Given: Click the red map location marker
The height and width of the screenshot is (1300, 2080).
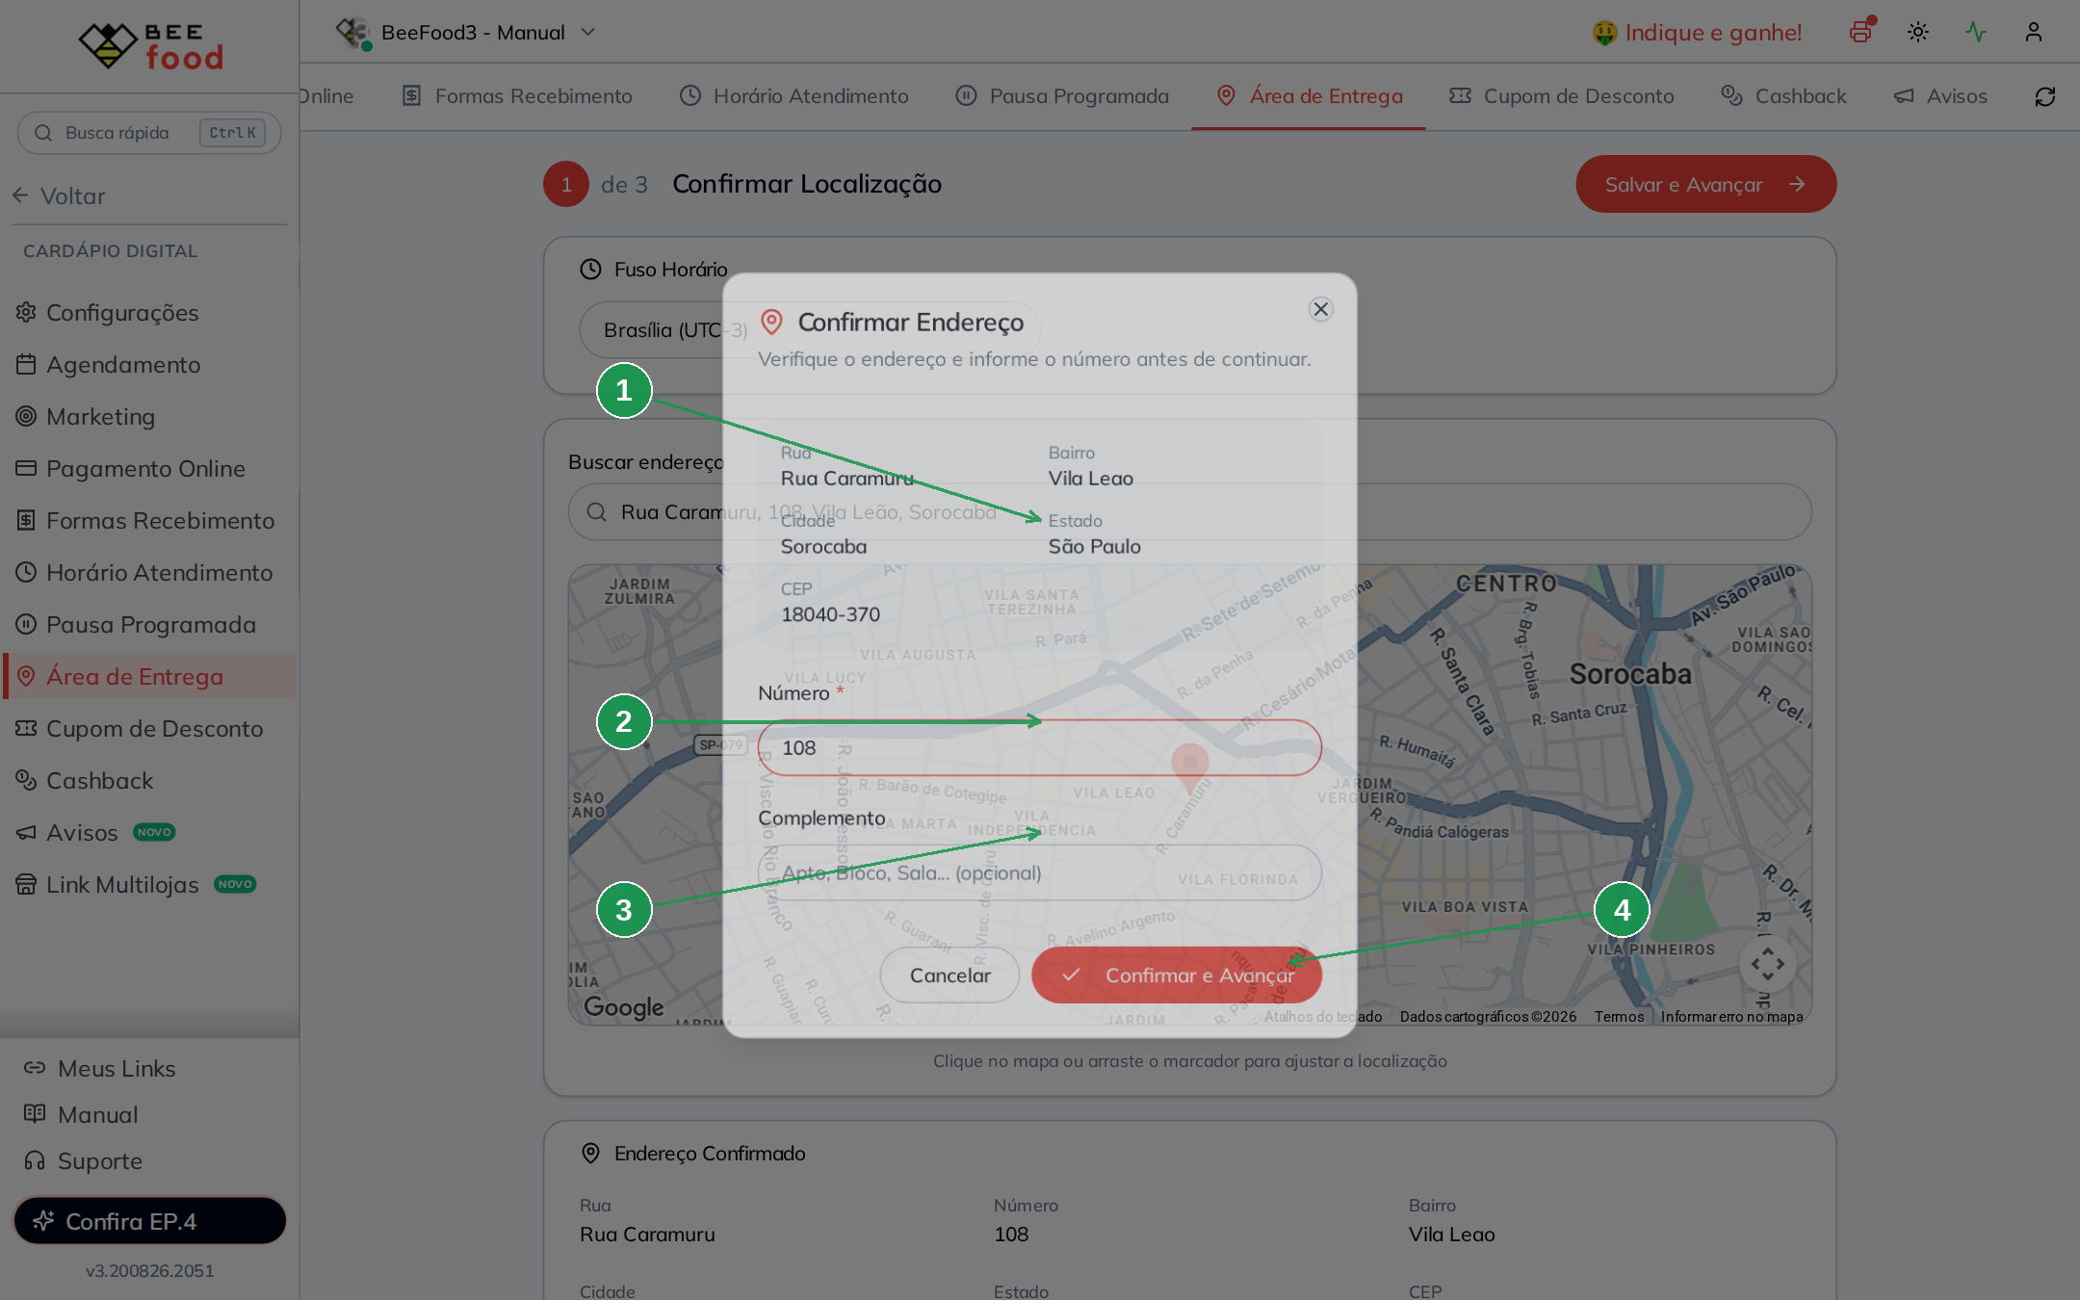Looking at the screenshot, I should 1190,767.
